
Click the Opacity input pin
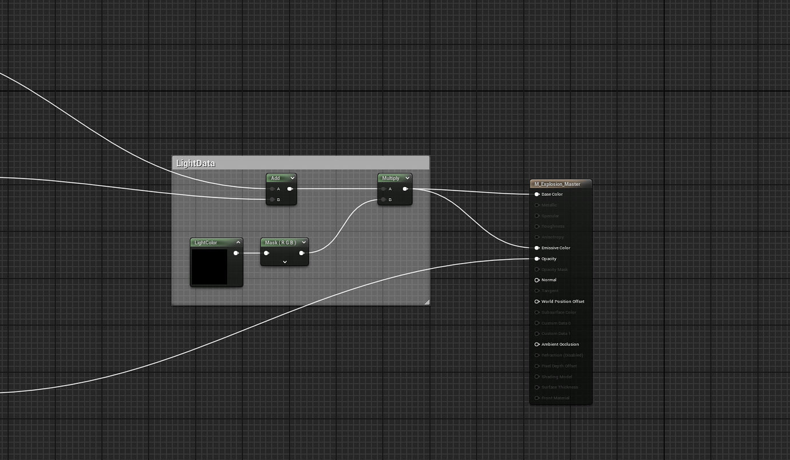click(537, 259)
